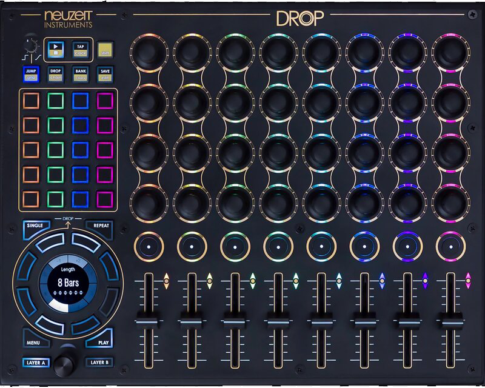This screenshot has height=388, width=485.
Task: Click the first channel fader handle
Action: tap(150, 320)
